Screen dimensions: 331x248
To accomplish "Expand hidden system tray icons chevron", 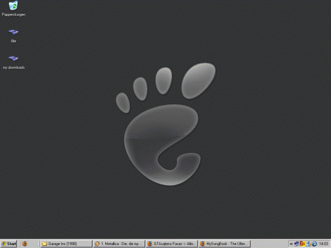I will point(291,244).
